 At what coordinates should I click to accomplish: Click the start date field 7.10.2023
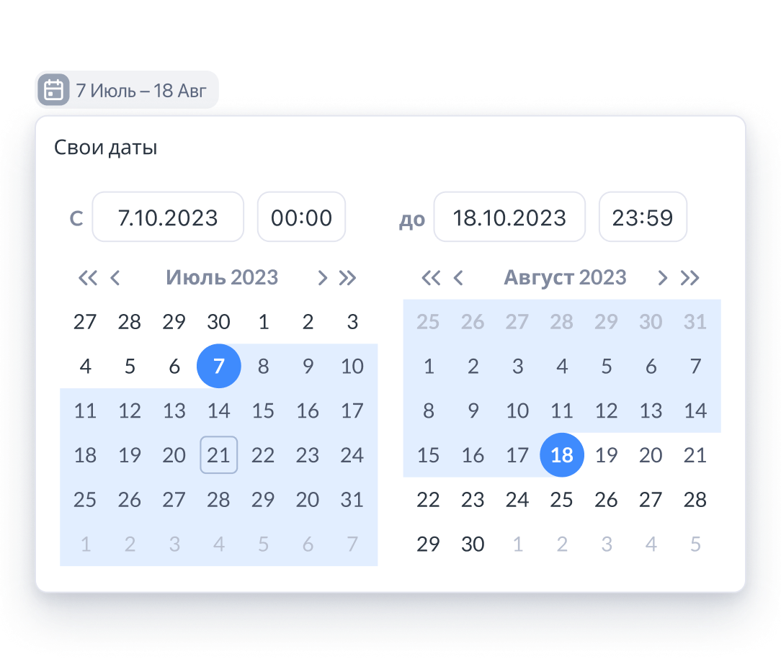click(168, 217)
